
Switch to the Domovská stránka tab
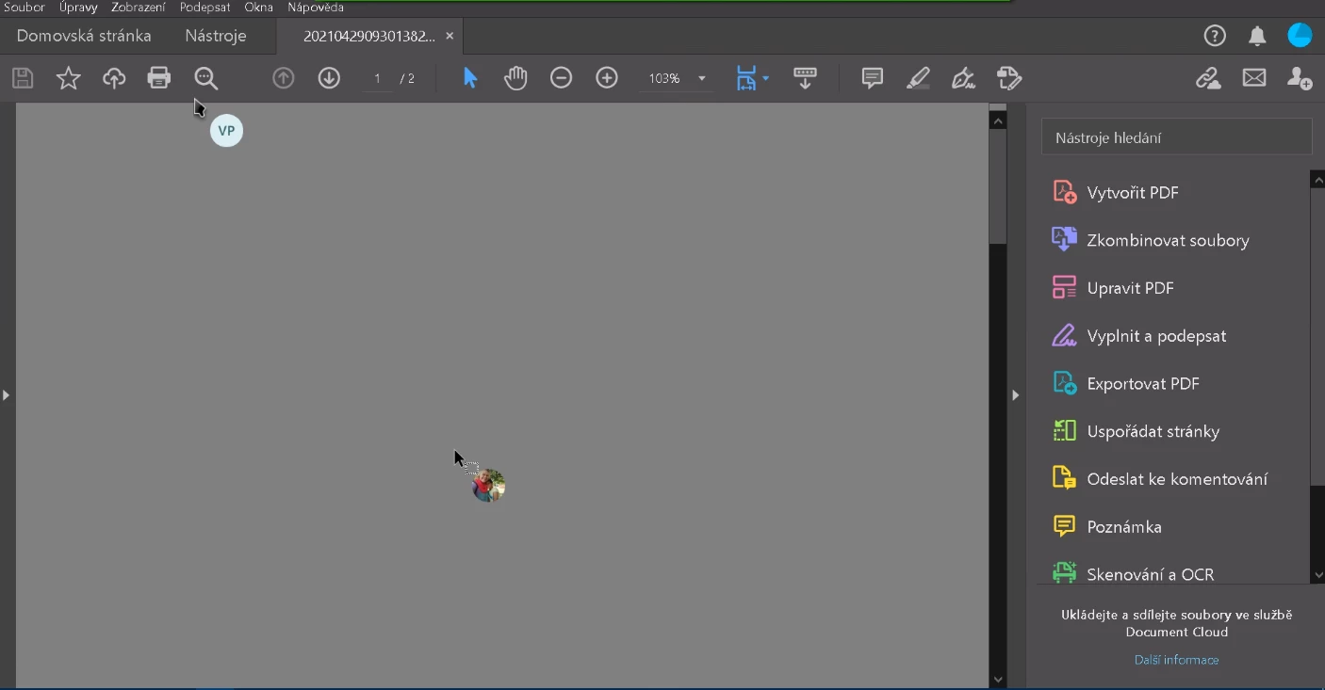coord(84,36)
